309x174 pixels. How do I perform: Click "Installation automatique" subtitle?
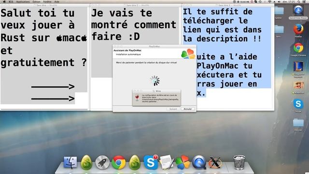point(128,54)
